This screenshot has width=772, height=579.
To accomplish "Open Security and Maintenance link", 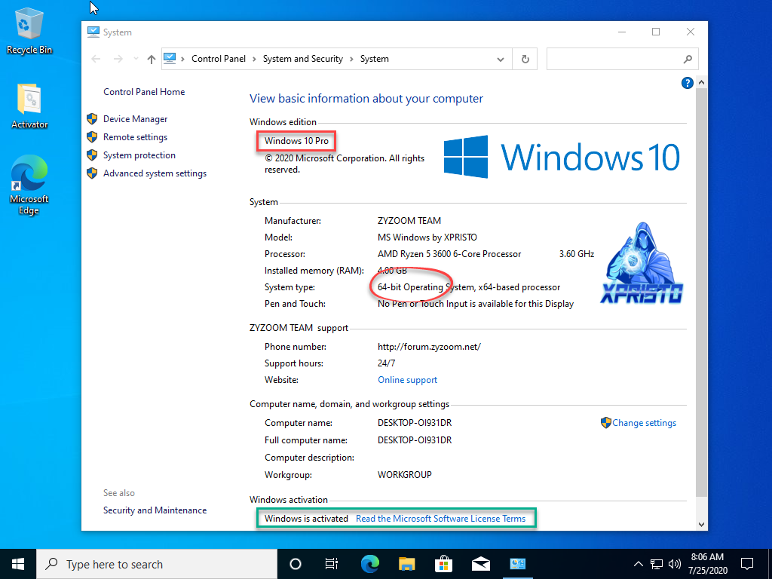I will (x=155, y=510).
